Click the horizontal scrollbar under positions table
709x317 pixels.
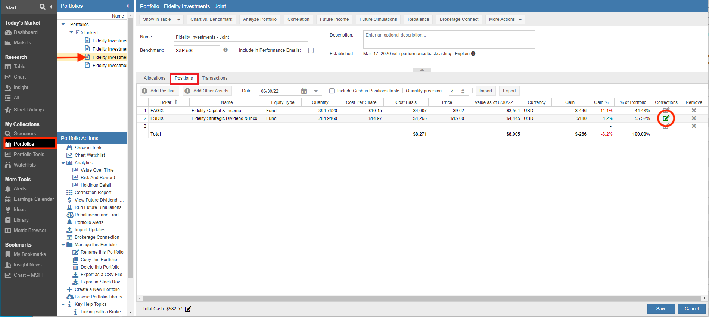click(x=422, y=298)
